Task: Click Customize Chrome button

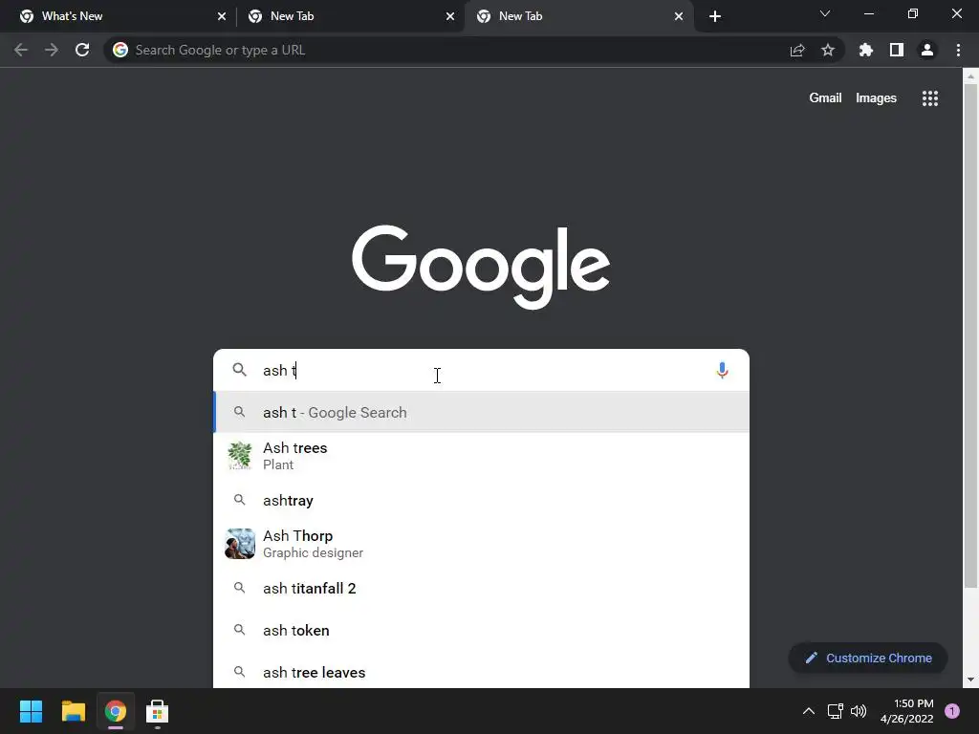Action: tap(868, 658)
